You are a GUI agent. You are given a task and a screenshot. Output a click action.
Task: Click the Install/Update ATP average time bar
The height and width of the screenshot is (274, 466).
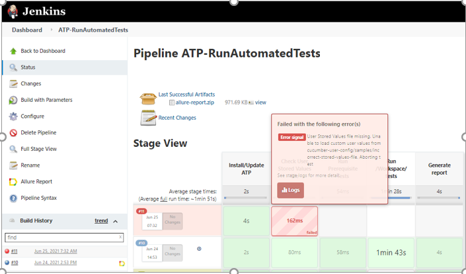coord(246,197)
